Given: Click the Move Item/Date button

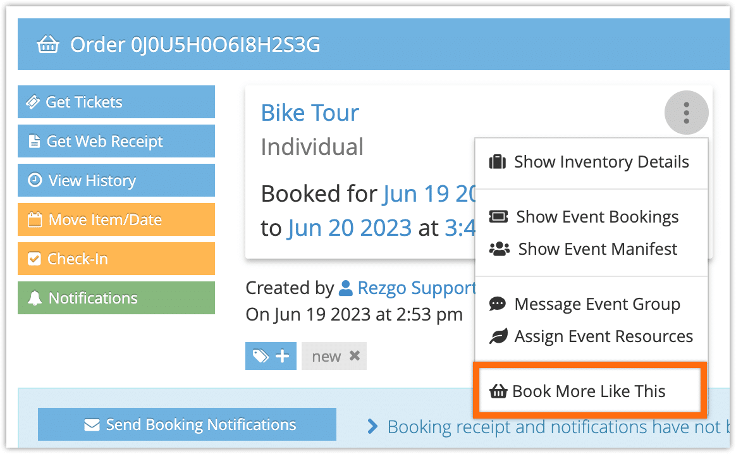Looking at the screenshot, I should click(x=116, y=219).
